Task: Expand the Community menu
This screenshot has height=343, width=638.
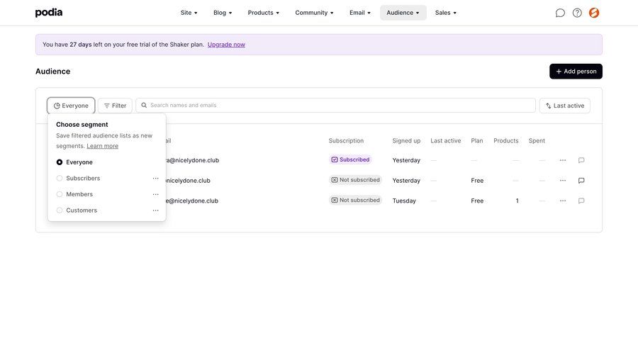Action: pos(314,13)
